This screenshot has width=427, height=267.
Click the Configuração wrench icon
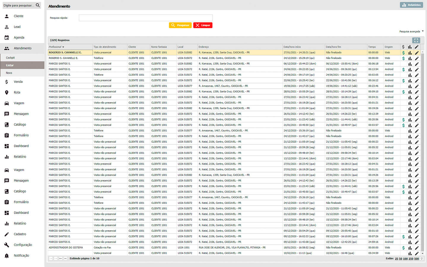click(x=7, y=245)
